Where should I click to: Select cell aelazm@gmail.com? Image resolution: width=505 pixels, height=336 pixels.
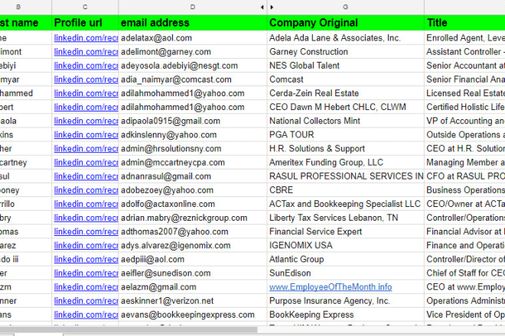pos(193,287)
